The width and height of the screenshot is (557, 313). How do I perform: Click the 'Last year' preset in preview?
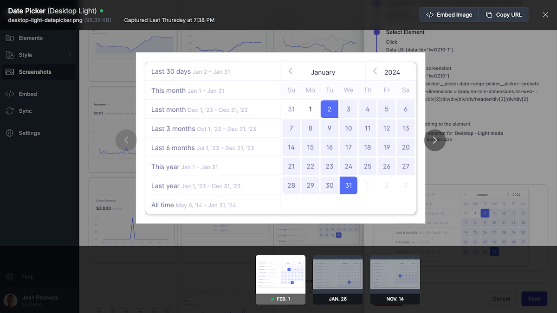(x=213, y=186)
